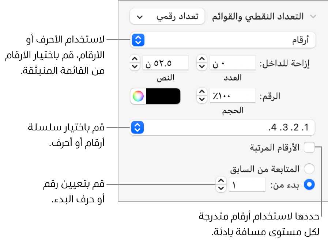Collapse the التعداد النقطي والقوائم section chevron
328x240 pixels.
(x=313, y=16)
